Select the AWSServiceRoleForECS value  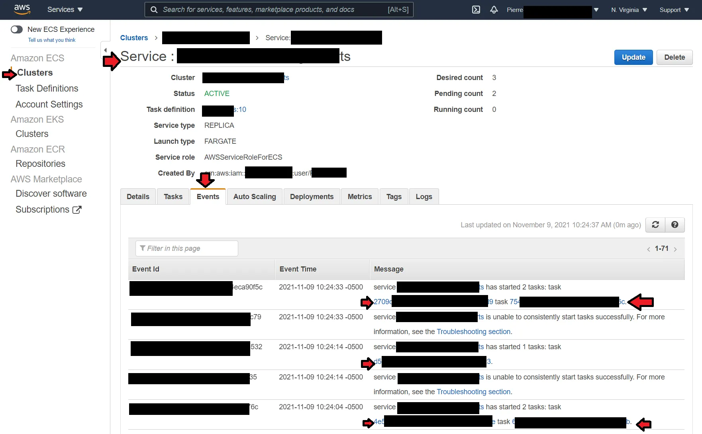(x=243, y=157)
